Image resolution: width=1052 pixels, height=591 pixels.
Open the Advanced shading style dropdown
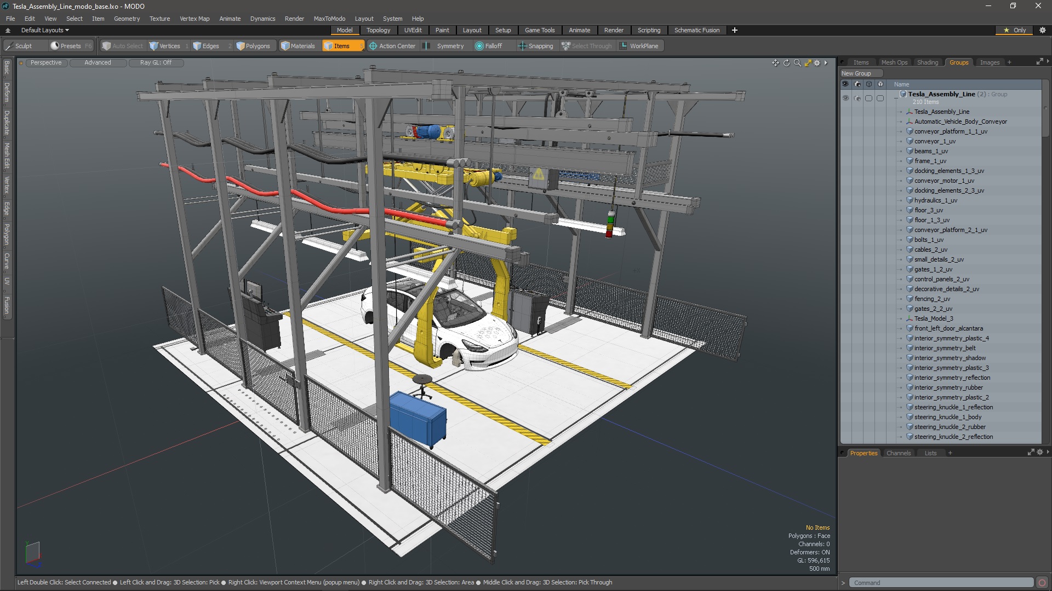(98, 63)
